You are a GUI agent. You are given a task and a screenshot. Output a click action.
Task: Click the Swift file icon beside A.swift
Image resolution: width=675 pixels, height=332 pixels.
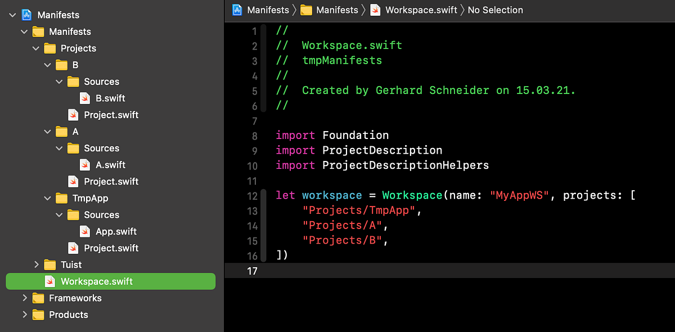[84, 164]
